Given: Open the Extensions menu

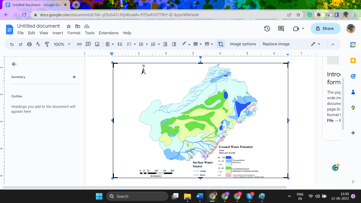Looking at the screenshot, I should pyautogui.click(x=109, y=33).
